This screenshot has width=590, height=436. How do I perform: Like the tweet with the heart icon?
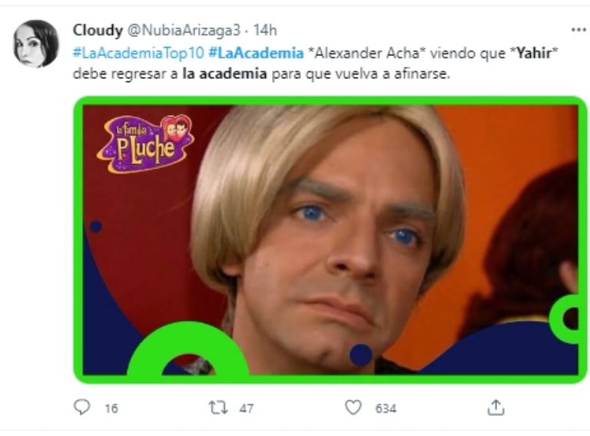[353, 408]
